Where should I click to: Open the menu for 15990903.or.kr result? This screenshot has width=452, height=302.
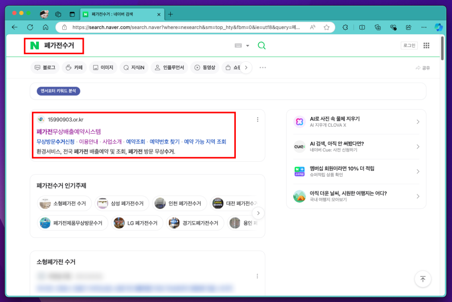[257, 120]
